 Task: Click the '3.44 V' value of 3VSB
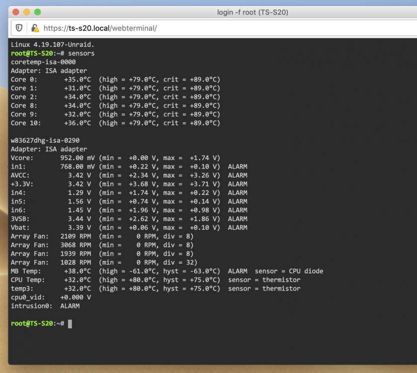79,219
